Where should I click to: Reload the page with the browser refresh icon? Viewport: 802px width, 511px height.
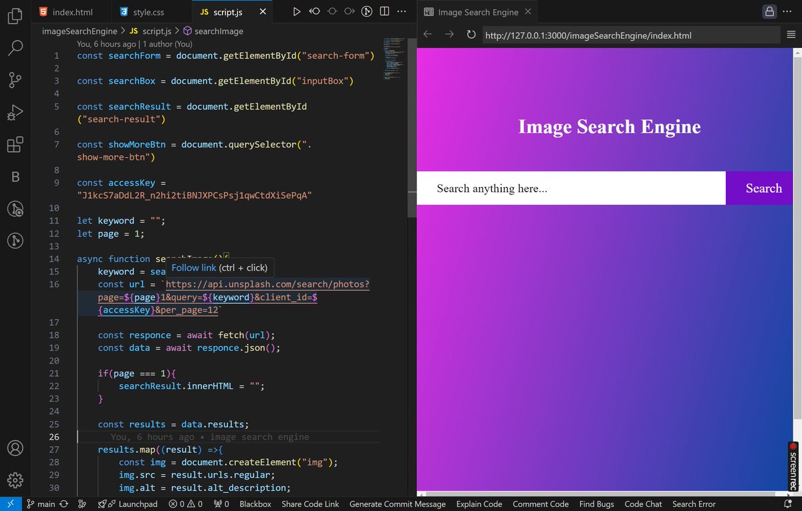(x=471, y=35)
